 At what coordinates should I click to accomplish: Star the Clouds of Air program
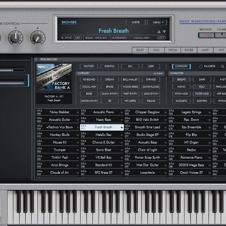pos(78,173)
